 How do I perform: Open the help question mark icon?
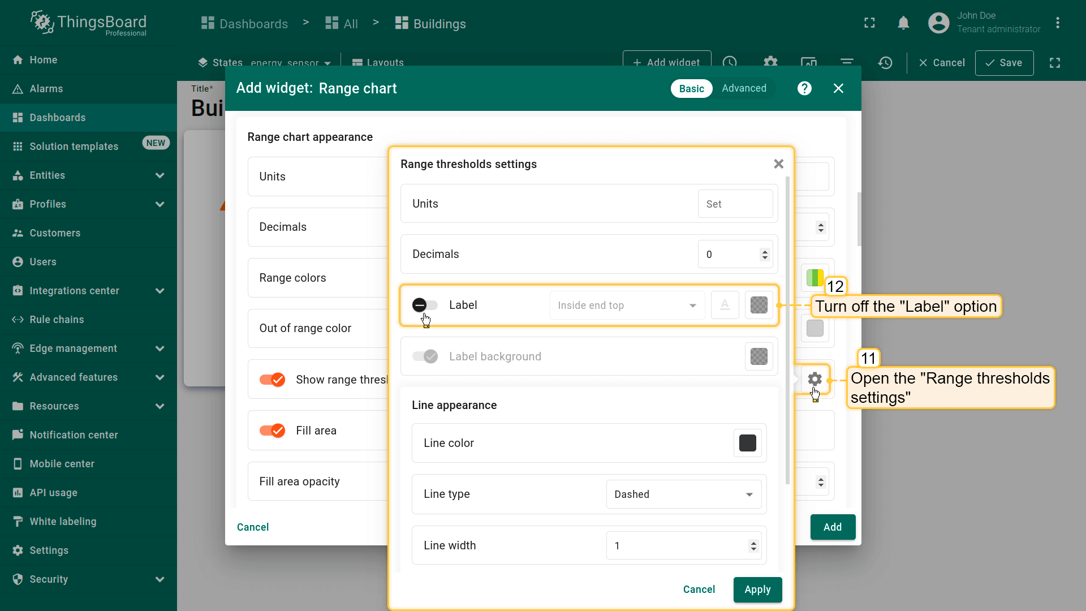(804, 88)
